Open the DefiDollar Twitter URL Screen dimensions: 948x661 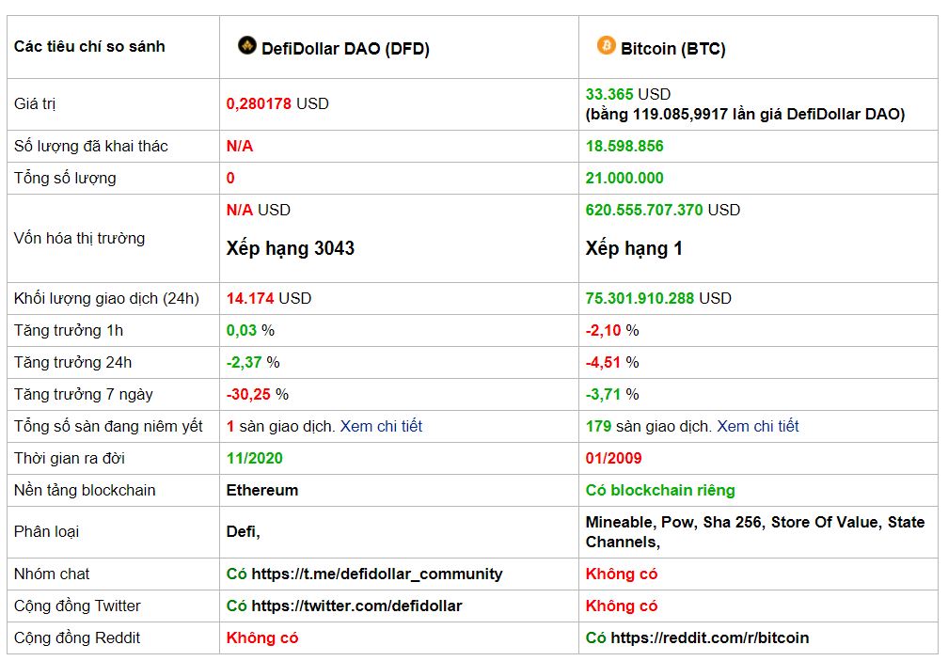pyautogui.click(x=356, y=606)
